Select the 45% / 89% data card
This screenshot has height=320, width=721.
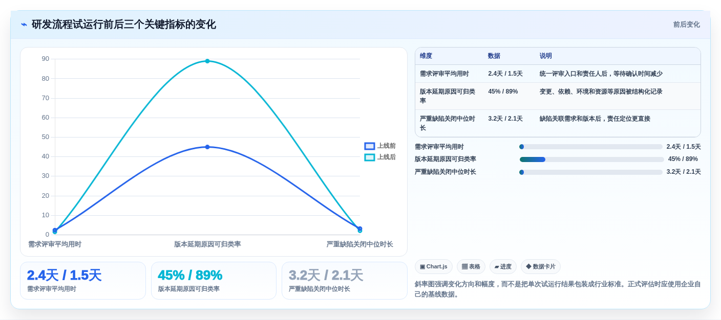click(214, 281)
